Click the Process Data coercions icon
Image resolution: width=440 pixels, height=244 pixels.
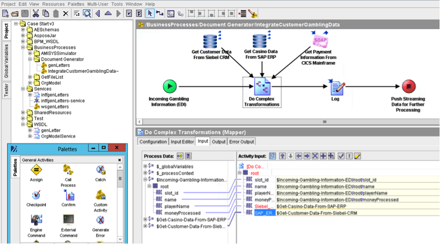pos(180,156)
